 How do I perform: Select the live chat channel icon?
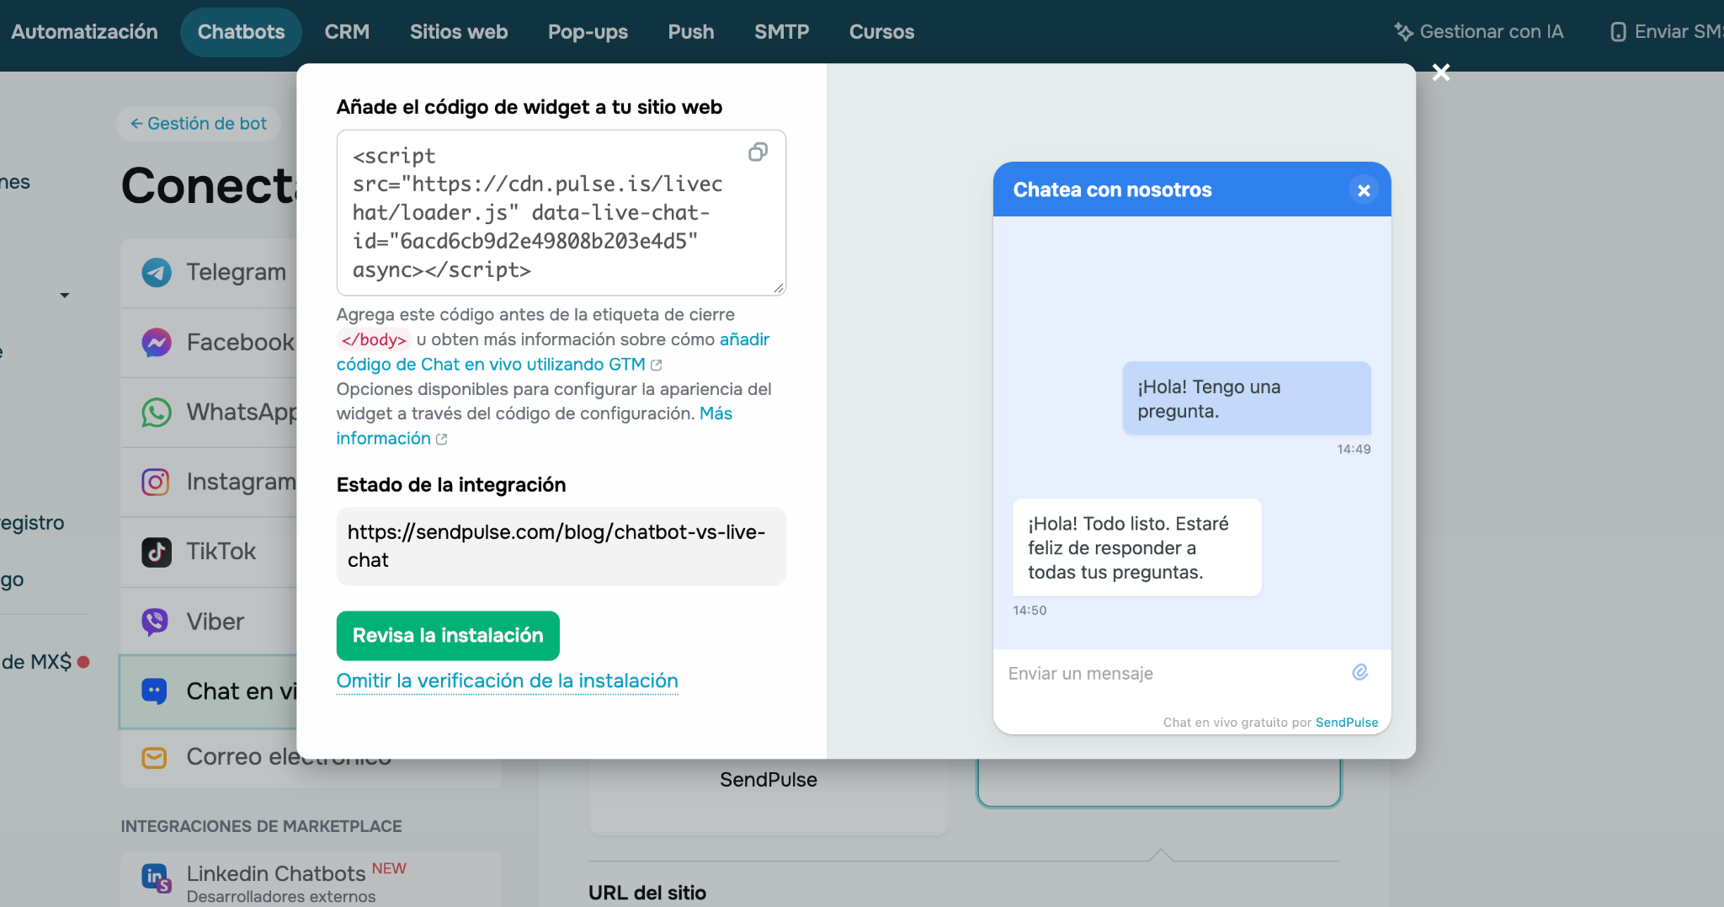pyautogui.click(x=156, y=691)
